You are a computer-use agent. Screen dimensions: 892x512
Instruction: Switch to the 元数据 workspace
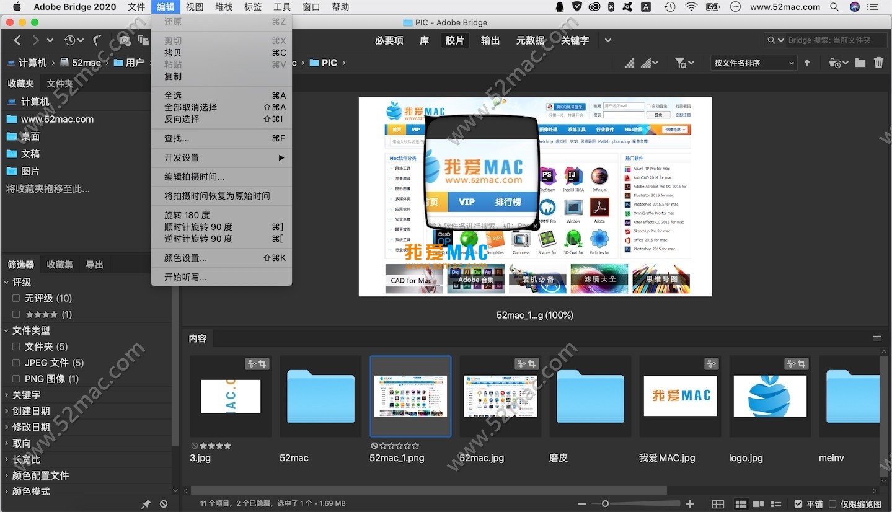click(530, 40)
